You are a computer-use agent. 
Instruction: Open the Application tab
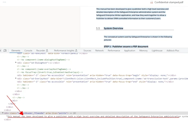(130, 51)
